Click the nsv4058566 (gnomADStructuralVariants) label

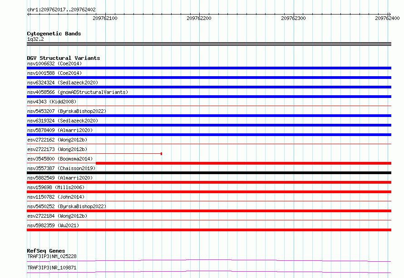[78, 92]
